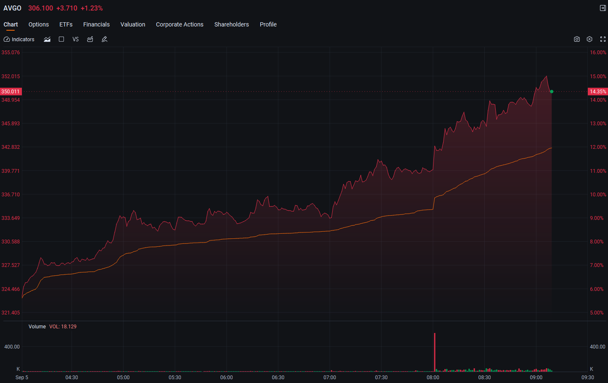Click the 339.771 price axis label

tap(11, 171)
